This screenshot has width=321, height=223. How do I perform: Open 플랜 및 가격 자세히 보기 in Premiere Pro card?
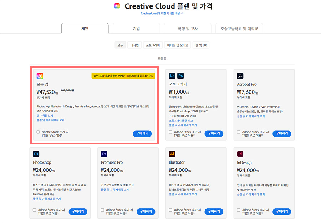[x=114, y=190]
